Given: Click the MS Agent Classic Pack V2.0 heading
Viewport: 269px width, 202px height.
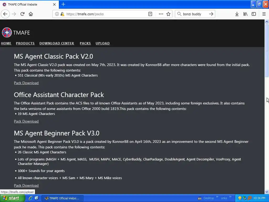Looking at the screenshot, I should point(53,56).
